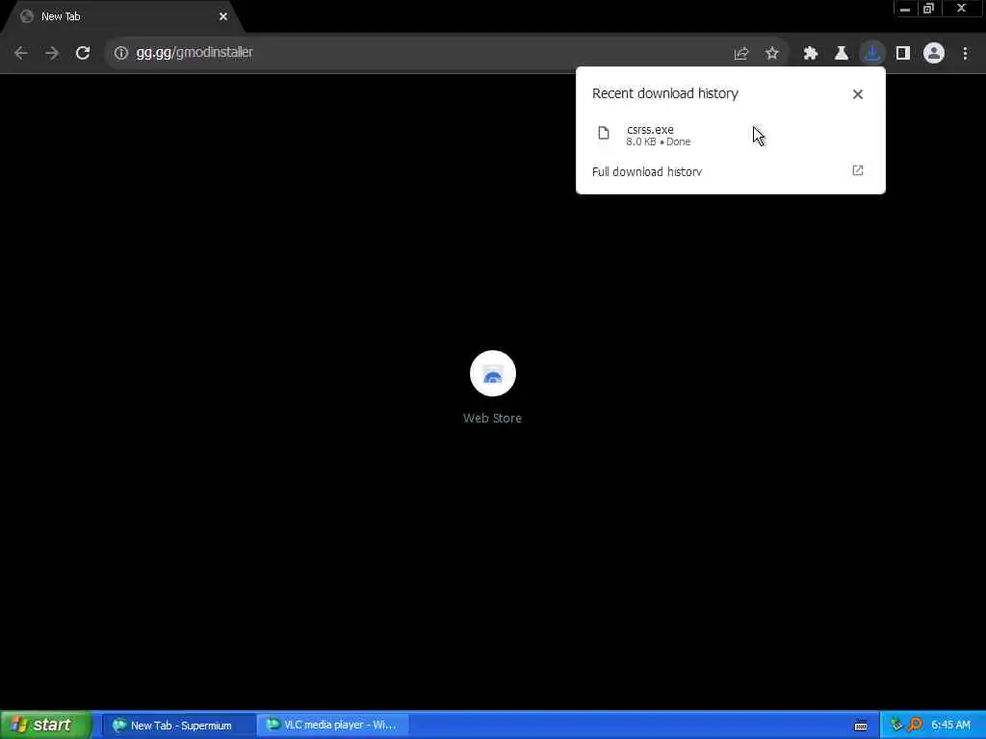Screen dimensions: 986x739
Task: Switch to New Tab - Supermium taskbar item
Action: (178, 726)
